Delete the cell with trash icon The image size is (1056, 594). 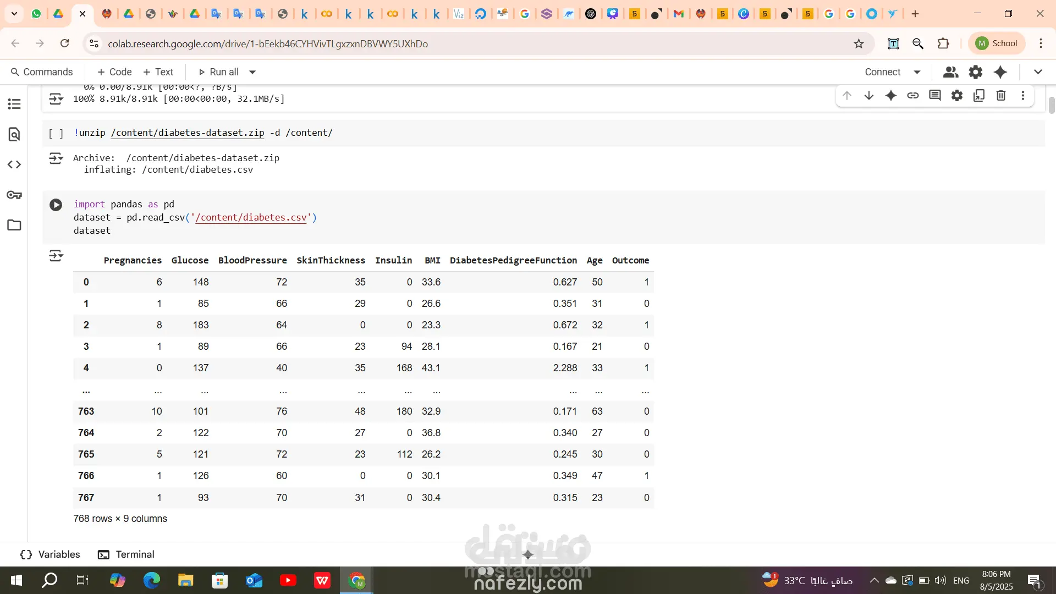pos(1001,96)
